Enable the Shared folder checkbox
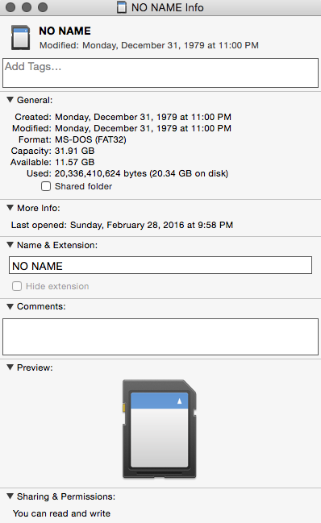This screenshot has width=321, height=523. 46,186
